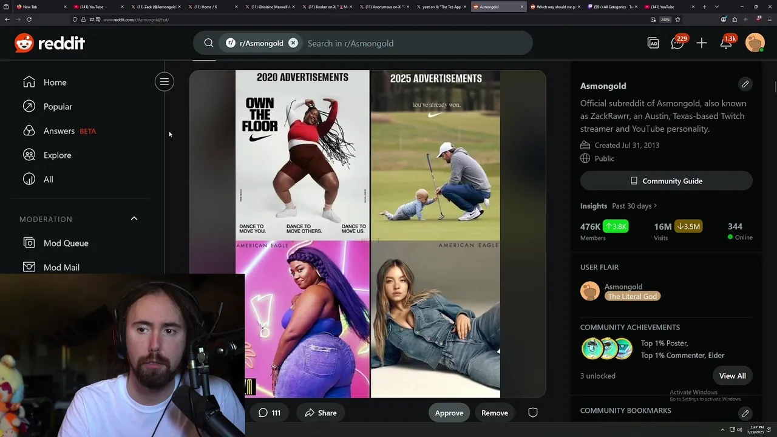Viewport: 777px width, 437px height.
Task: Reset the 200% zoom indicator
Action: [x=665, y=19]
